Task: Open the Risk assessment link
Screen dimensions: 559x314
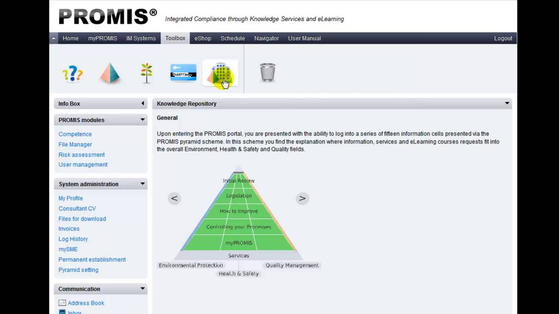Action: coord(82,155)
